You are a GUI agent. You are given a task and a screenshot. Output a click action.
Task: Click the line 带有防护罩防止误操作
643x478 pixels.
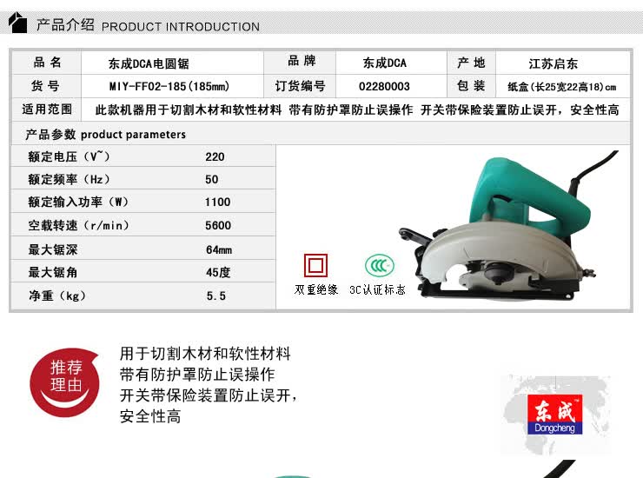197,375
